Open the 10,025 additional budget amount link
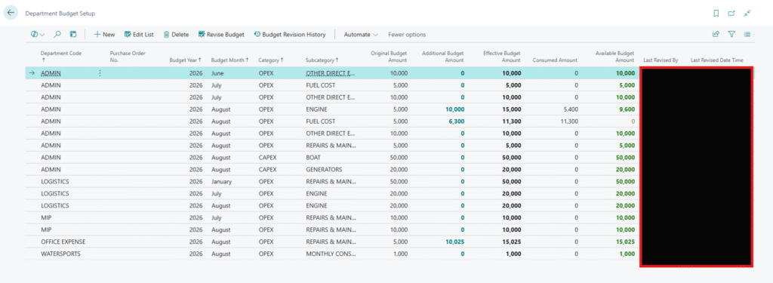Image resolution: width=773 pixels, height=283 pixels. (454, 241)
